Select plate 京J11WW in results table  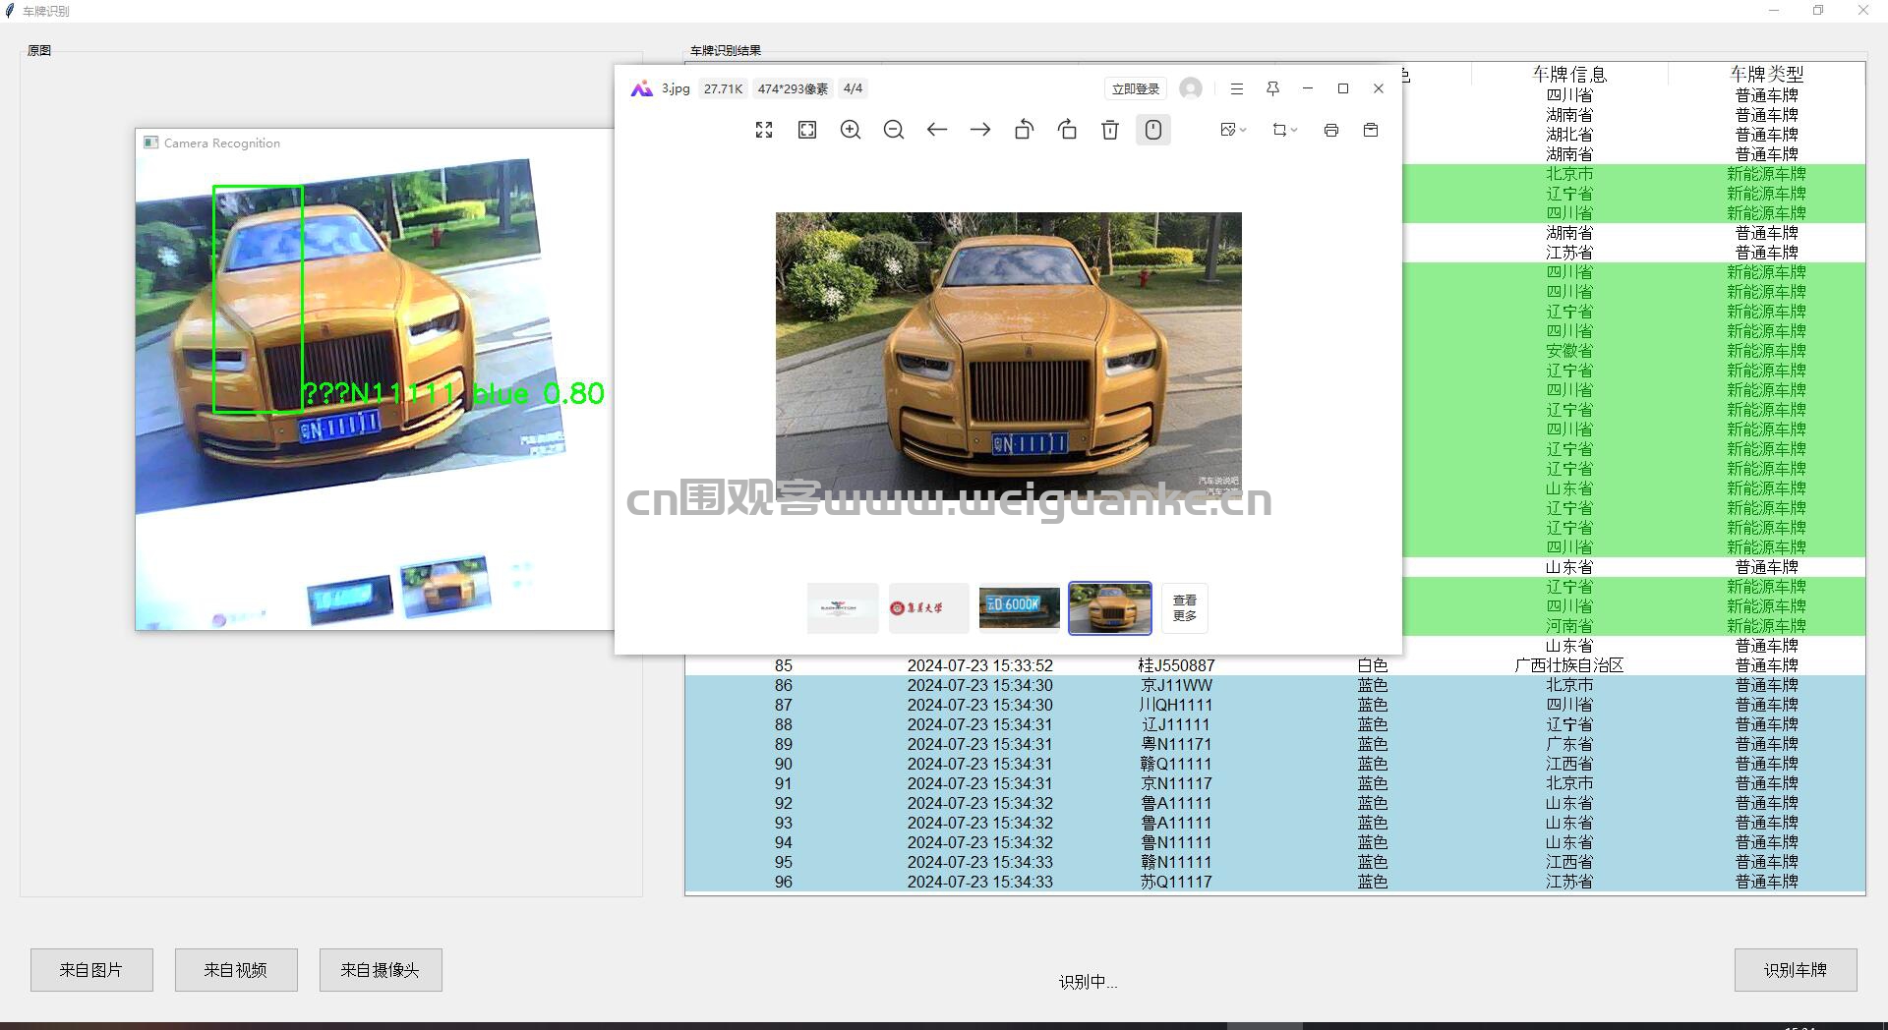[1177, 685]
